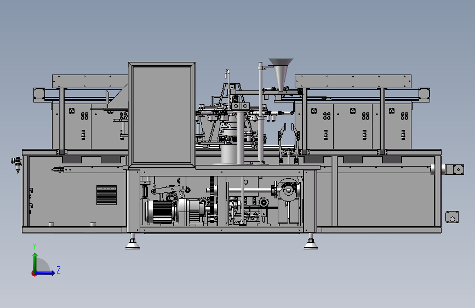
Task: Click the blue Z axis of triad
Action: (45, 273)
